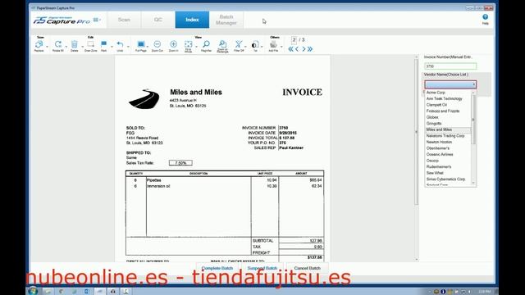Open the Delete dropdown arrow
Viewport: 525px width, 295px height.
pyautogui.click(x=82, y=46)
